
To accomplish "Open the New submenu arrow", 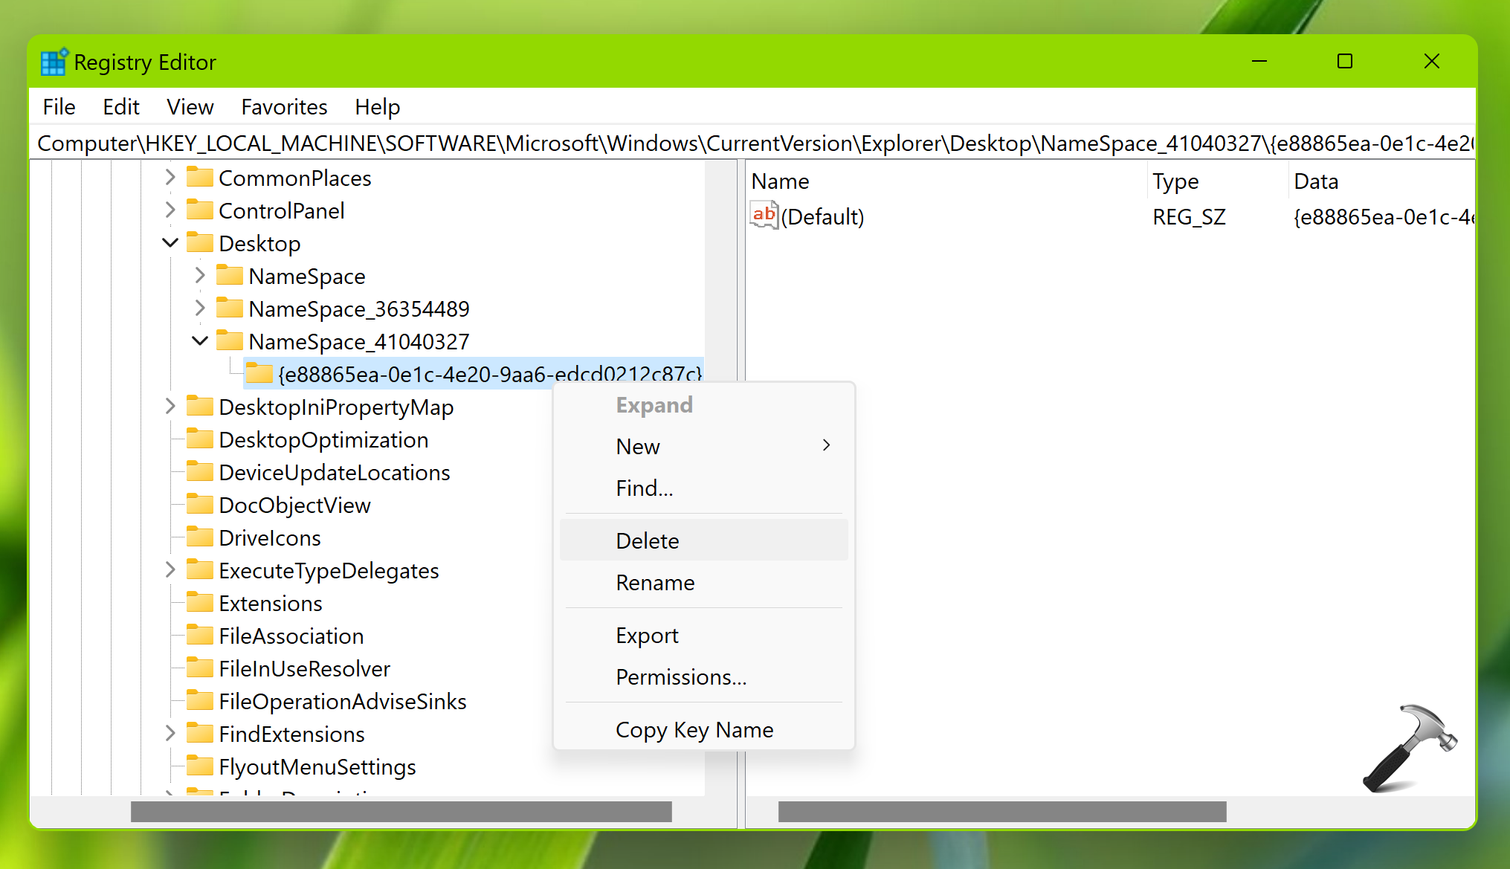I will coord(826,445).
